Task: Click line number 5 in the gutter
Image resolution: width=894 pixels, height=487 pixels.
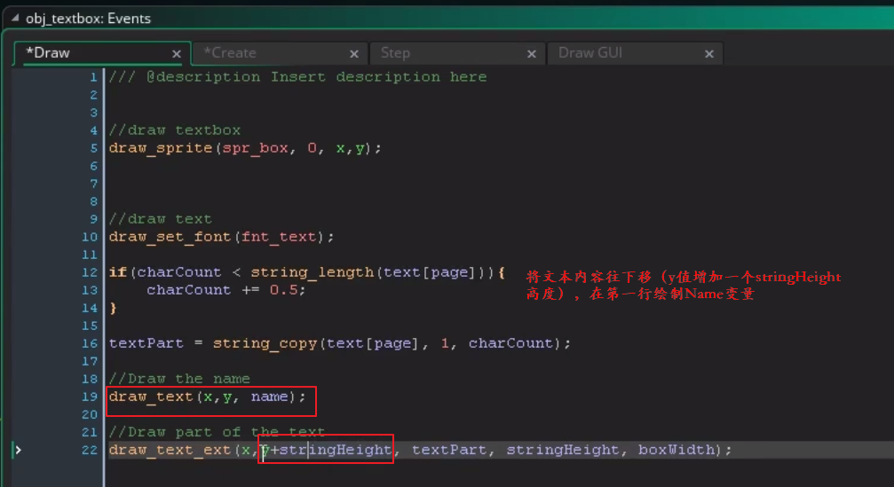Action: coord(93,148)
